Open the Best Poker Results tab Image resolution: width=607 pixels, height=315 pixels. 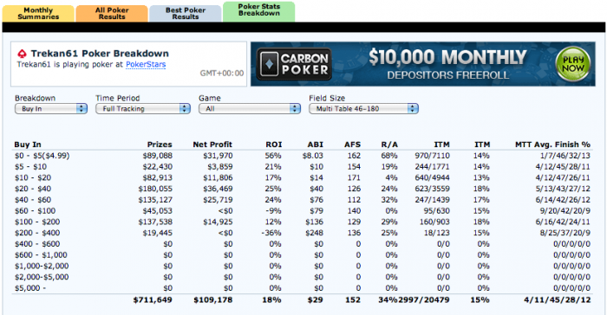point(186,14)
